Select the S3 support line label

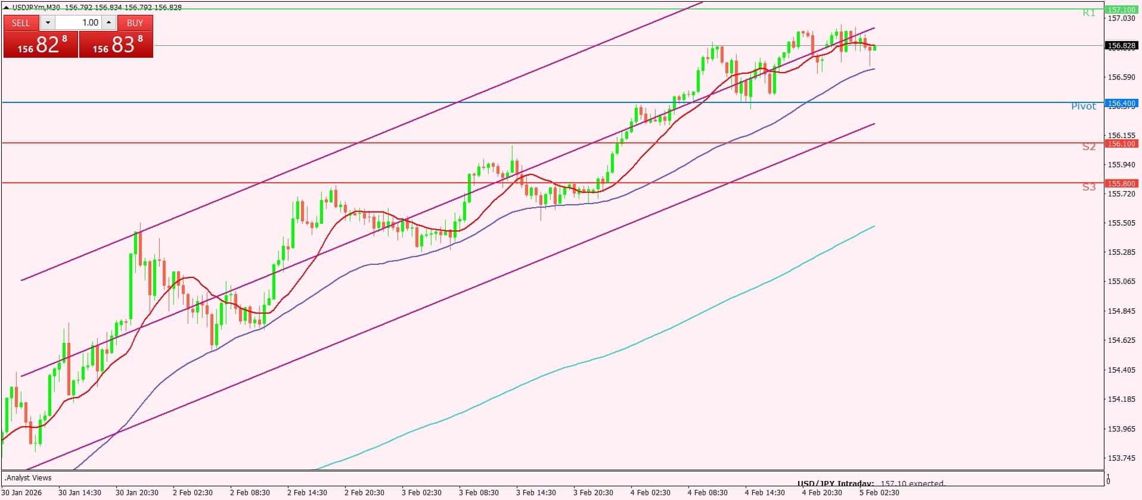(x=1088, y=187)
